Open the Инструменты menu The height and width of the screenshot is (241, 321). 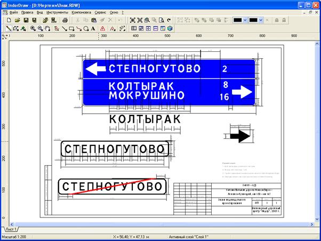57,11
